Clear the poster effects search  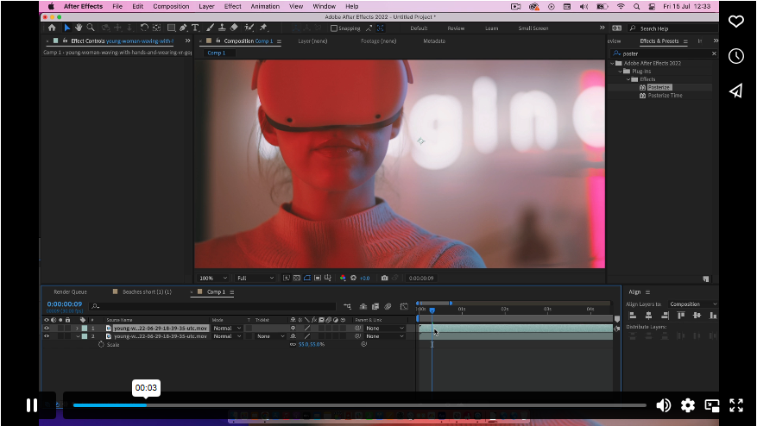714,53
